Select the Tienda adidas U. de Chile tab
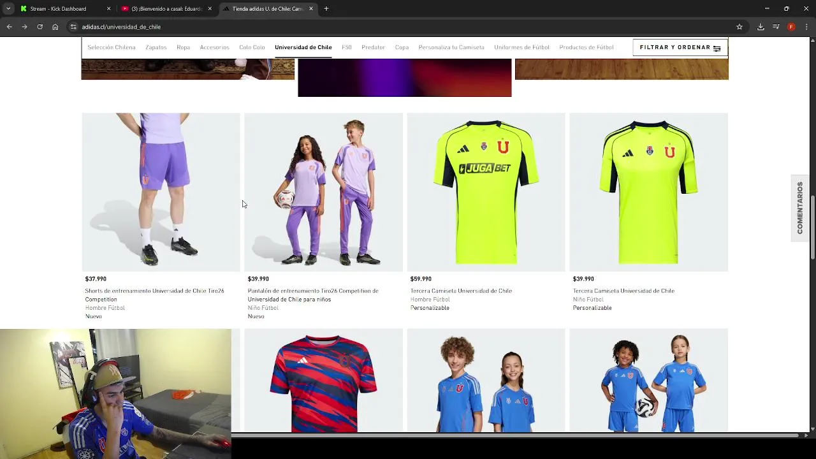Screen dimensions: 816x459 (268, 9)
